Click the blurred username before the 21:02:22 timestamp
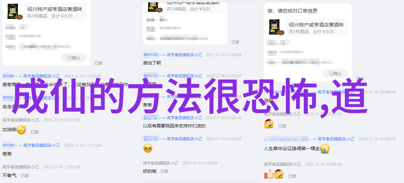The height and width of the screenshot is (183, 404). [150, 139]
